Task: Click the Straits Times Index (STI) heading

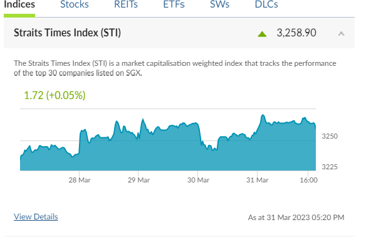Action: pyautogui.click(x=67, y=33)
